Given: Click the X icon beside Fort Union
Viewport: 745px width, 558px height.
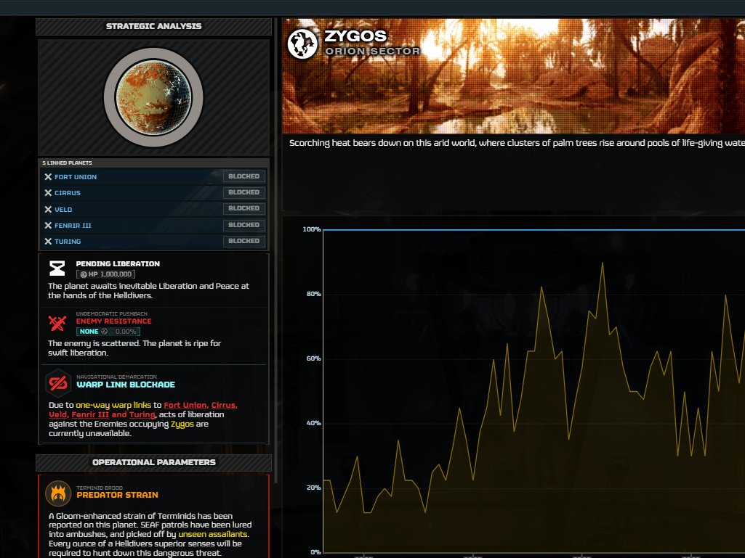Looking at the screenshot, I should point(48,176).
